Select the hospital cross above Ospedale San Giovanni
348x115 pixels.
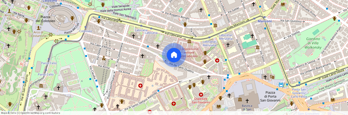[201, 95]
